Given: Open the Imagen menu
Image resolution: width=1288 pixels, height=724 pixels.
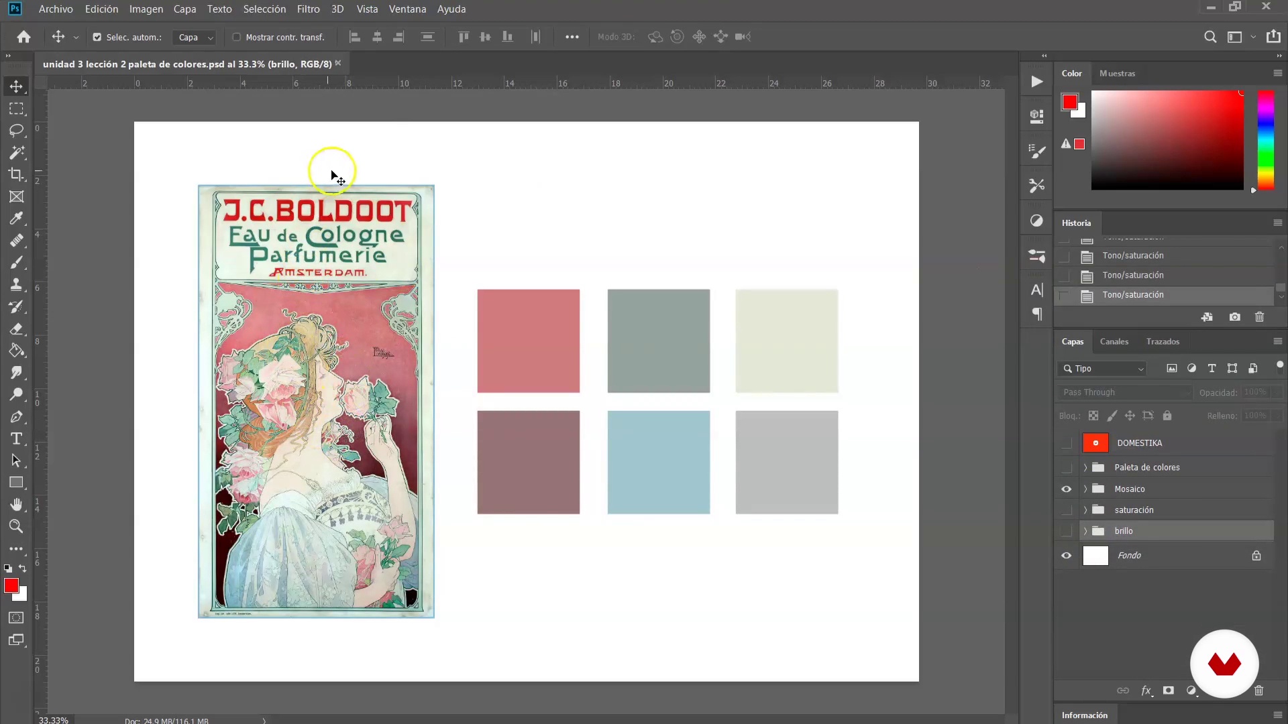Looking at the screenshot, I should pos(146,9).
